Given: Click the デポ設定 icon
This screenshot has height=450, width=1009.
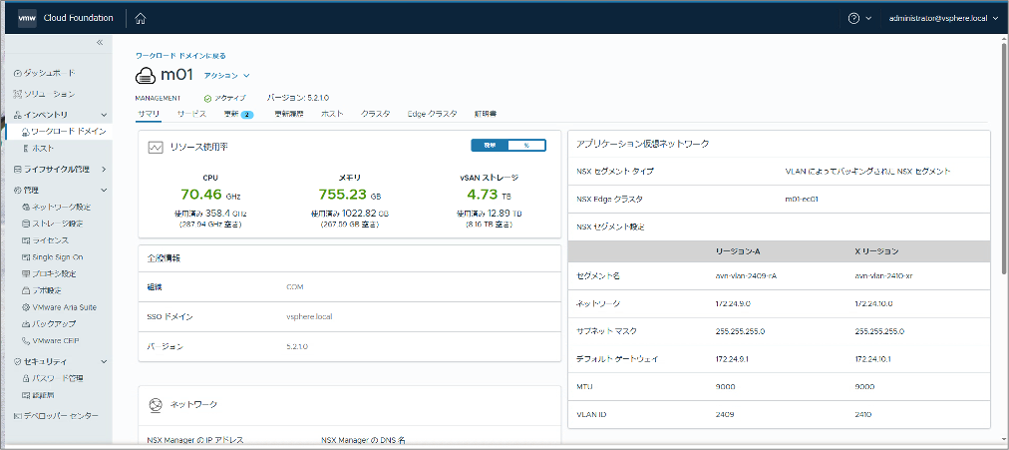Looking at the screenshot, I should [26, 290].
